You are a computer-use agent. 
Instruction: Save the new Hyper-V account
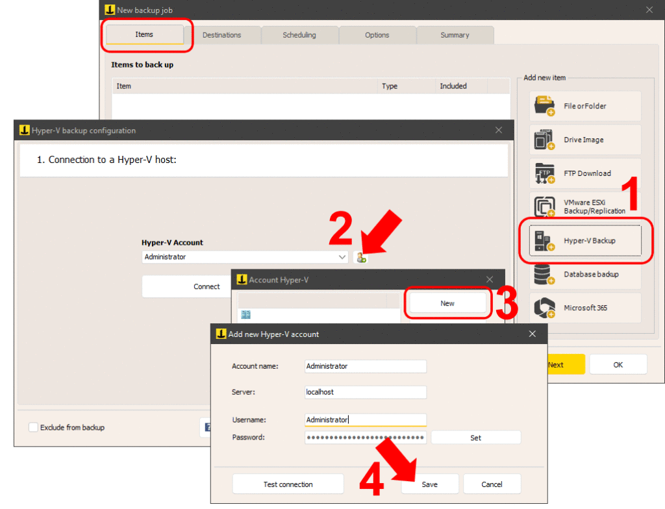coord(430,484)
